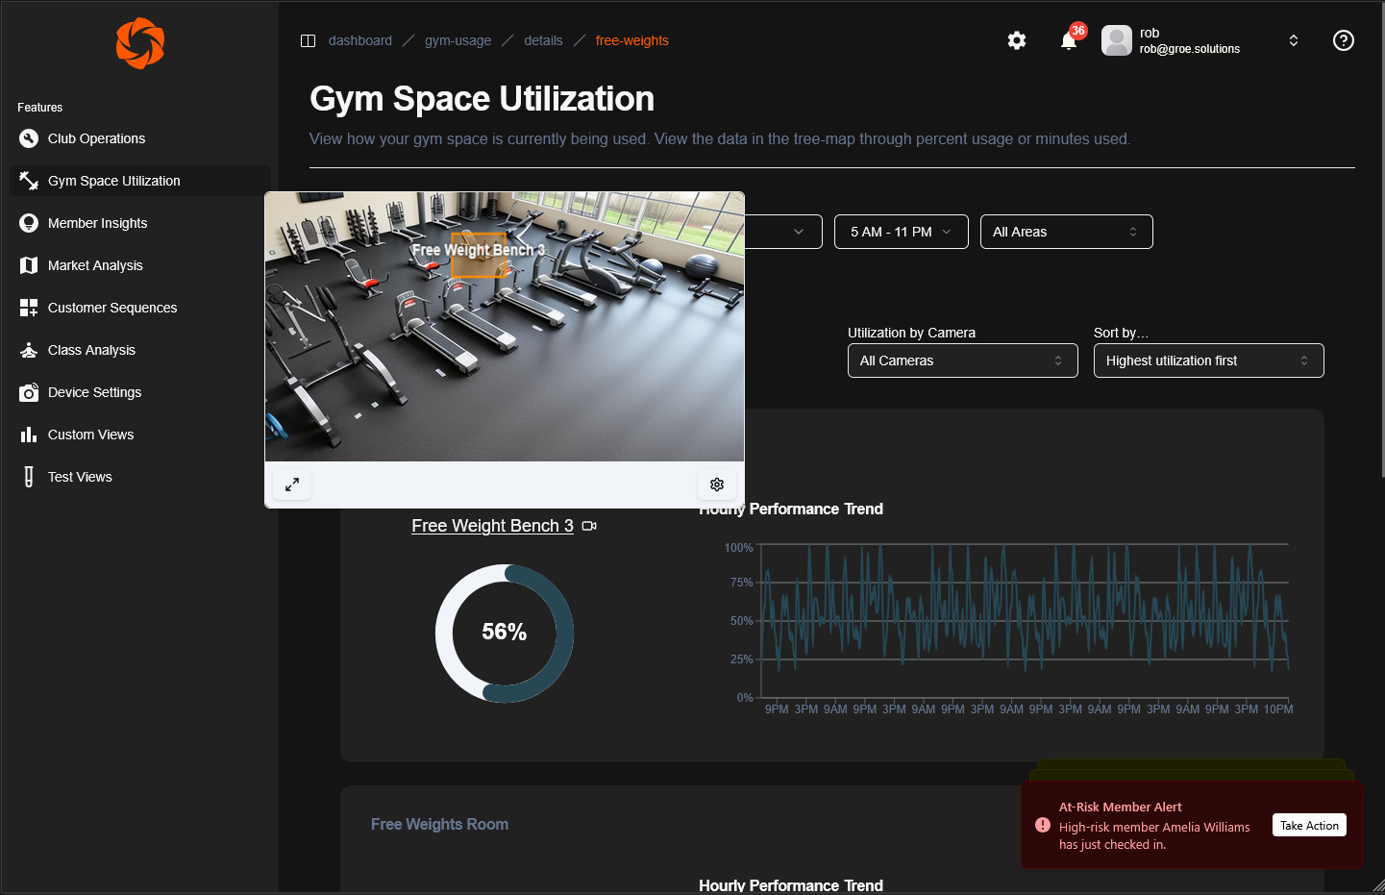Click the At-Risk alert exclamation icon
1385x895 pixels.
(x=1043, y=825)
